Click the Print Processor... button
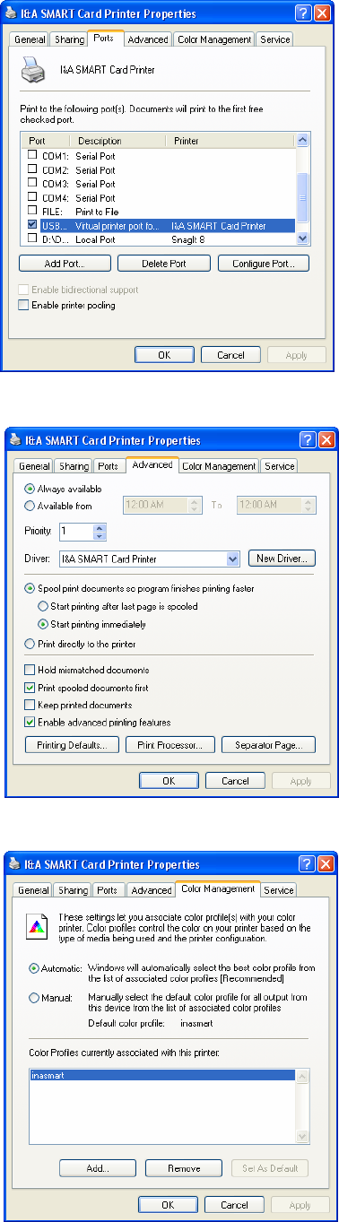The height and width of the screenshot is (1222, 339). [x=170, y=745]
